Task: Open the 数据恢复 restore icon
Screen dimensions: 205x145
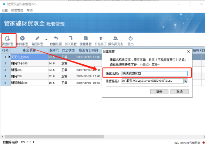Action: coord(56,38)
